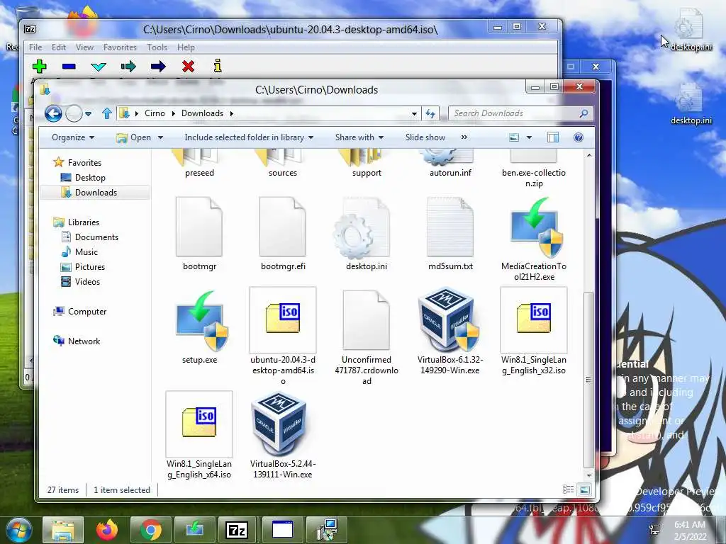Expand the view options dropdown arrow
The image size is (726, 544).
pos(529,137)
